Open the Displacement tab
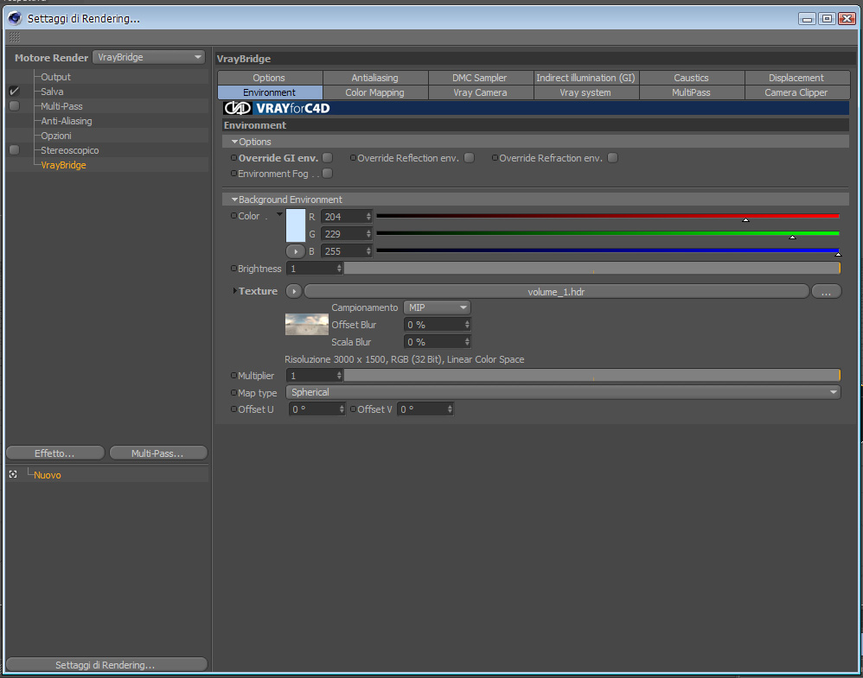Image resolution: width=863 pixels, height=678 pixels. click(796, 78)
